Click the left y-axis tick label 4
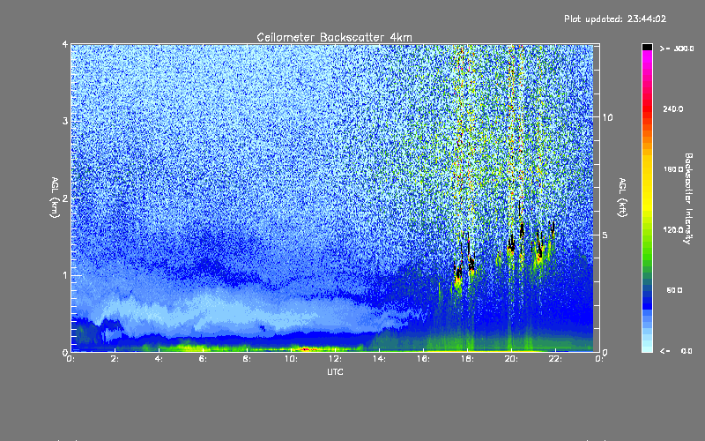Screen dimensions: 705x441 tap(65, 45)
